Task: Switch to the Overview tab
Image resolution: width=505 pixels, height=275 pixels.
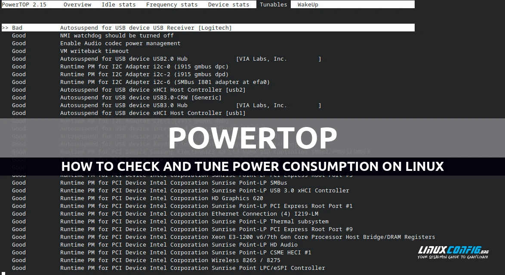Action: coord(77,4)
